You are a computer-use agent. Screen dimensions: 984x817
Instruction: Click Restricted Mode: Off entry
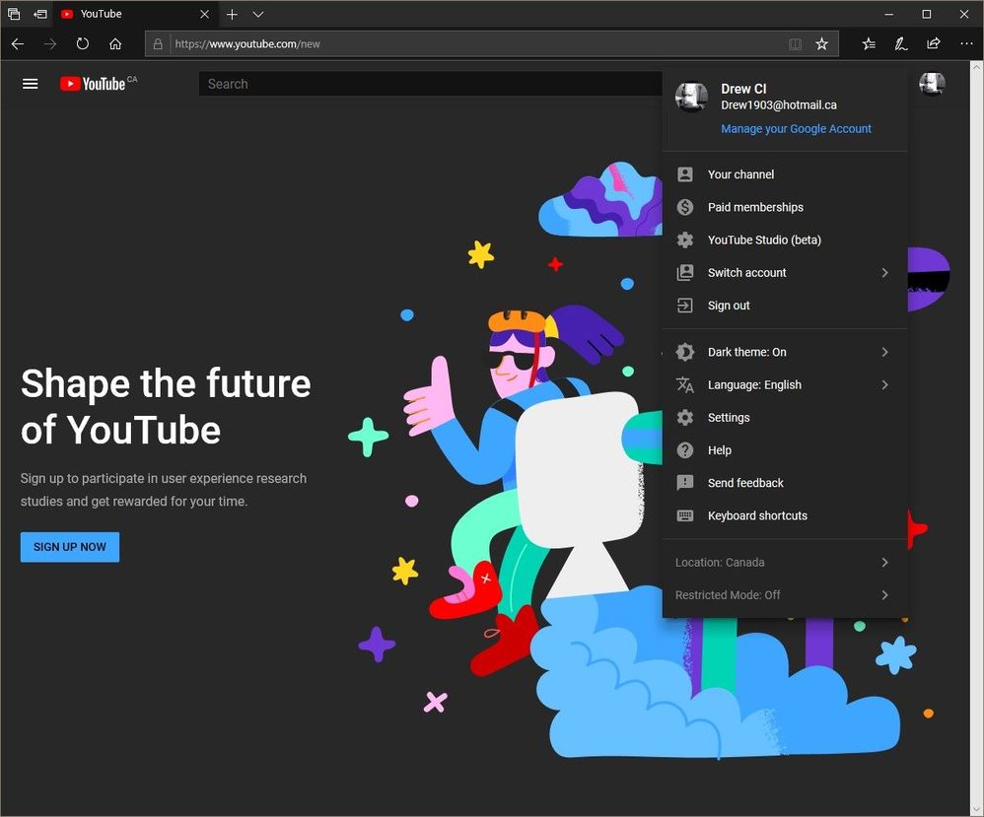coord(785,595)
